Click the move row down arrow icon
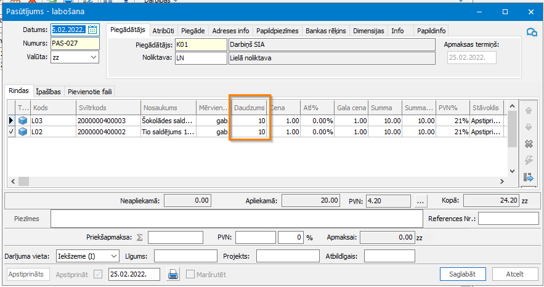The width and height of the screenshot is (544, 287). click(x=527, y=127)
